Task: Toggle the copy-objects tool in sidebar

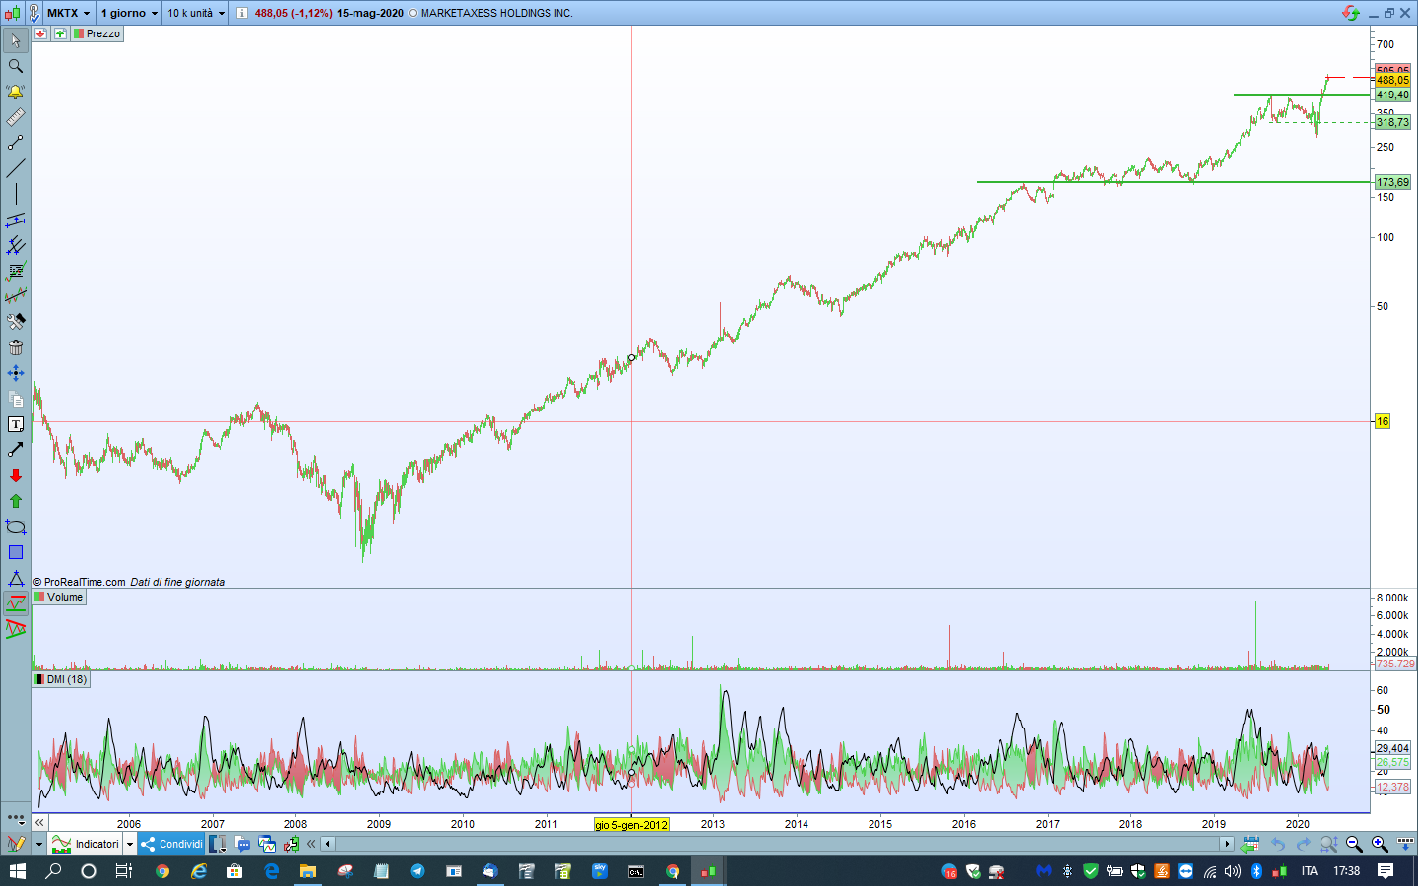Action: 16,399
